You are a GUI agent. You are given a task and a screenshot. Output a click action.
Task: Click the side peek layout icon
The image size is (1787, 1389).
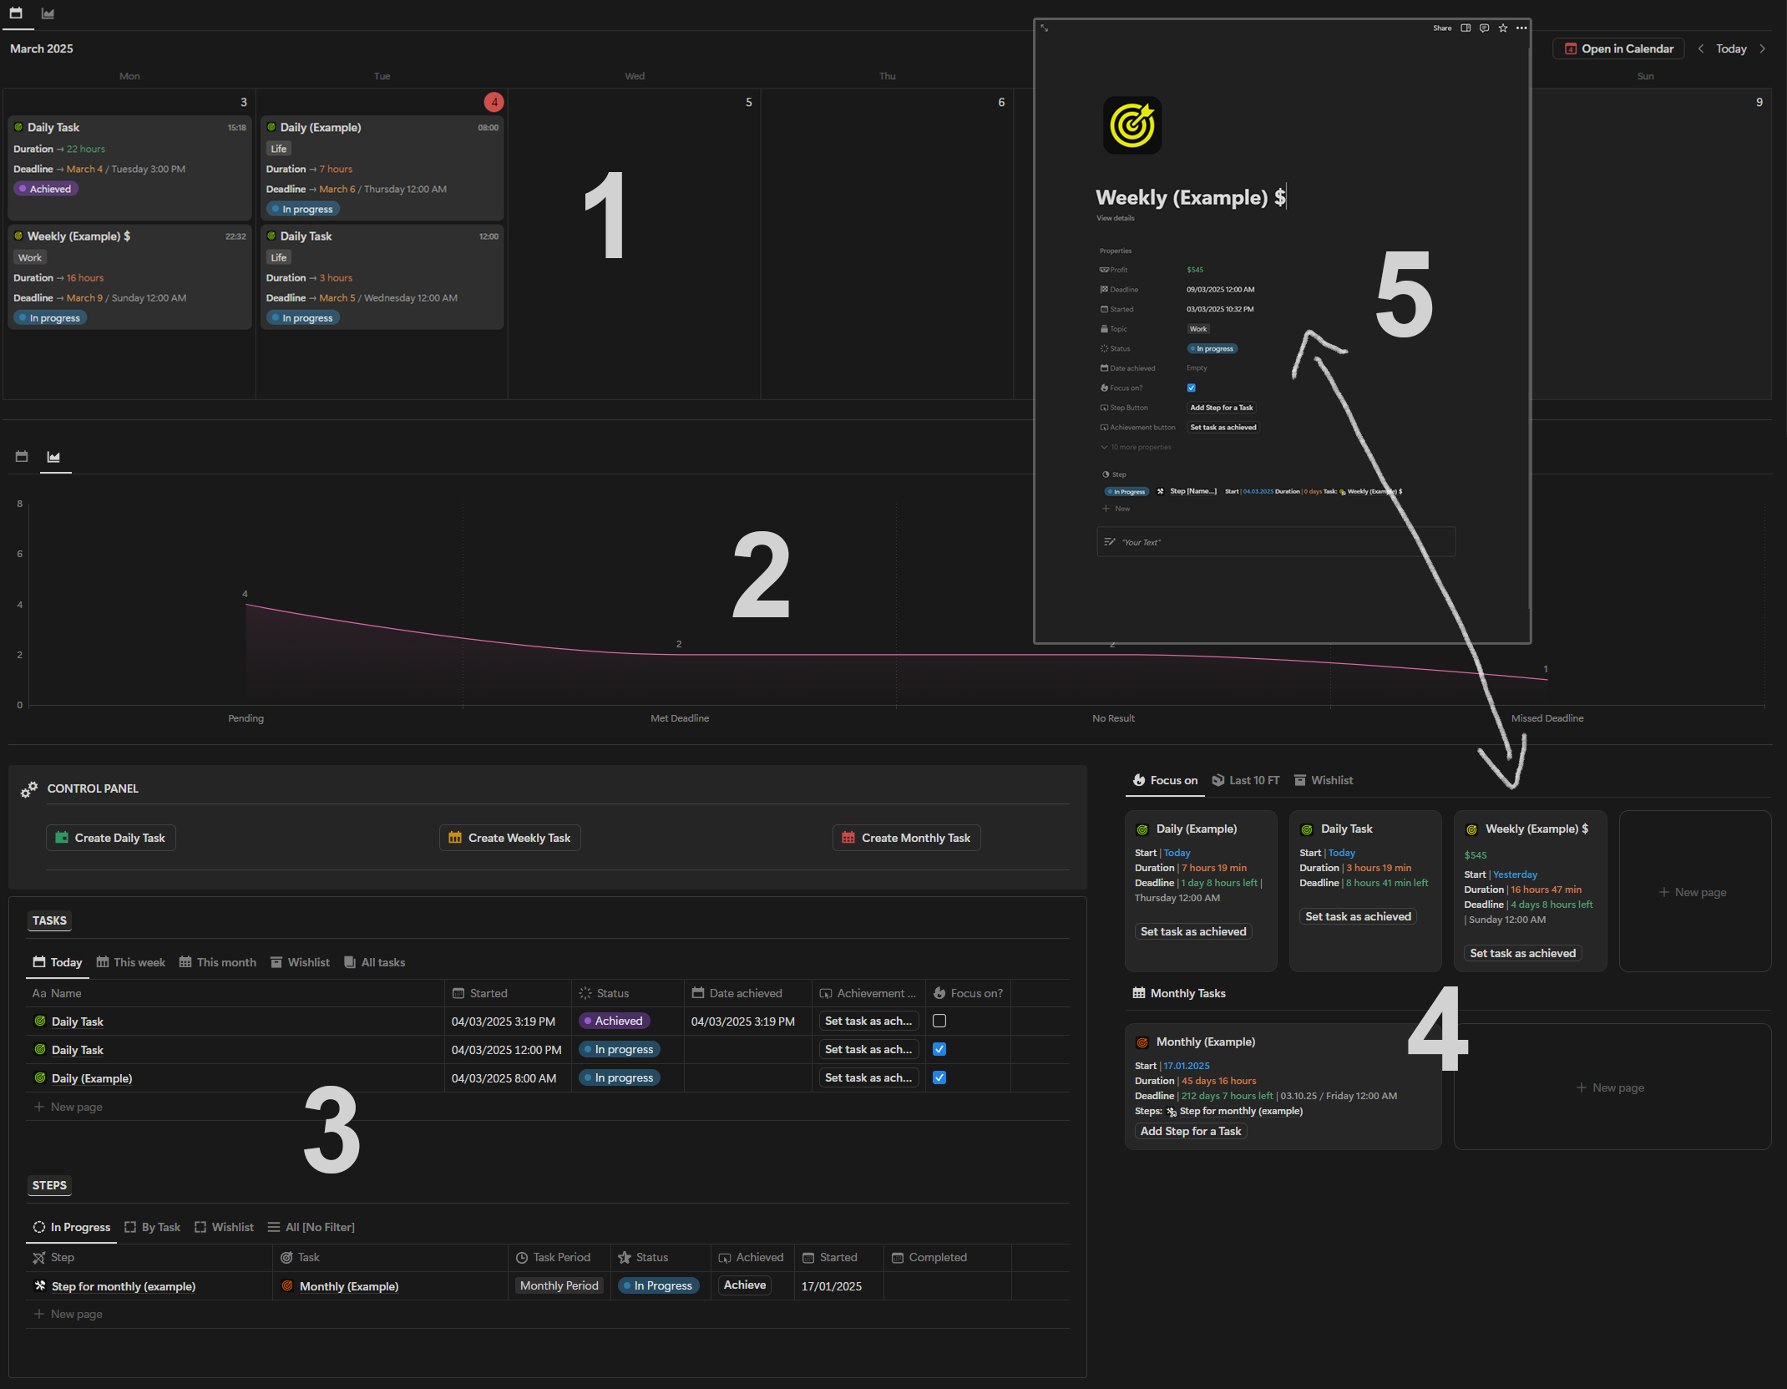[1466, 28]
